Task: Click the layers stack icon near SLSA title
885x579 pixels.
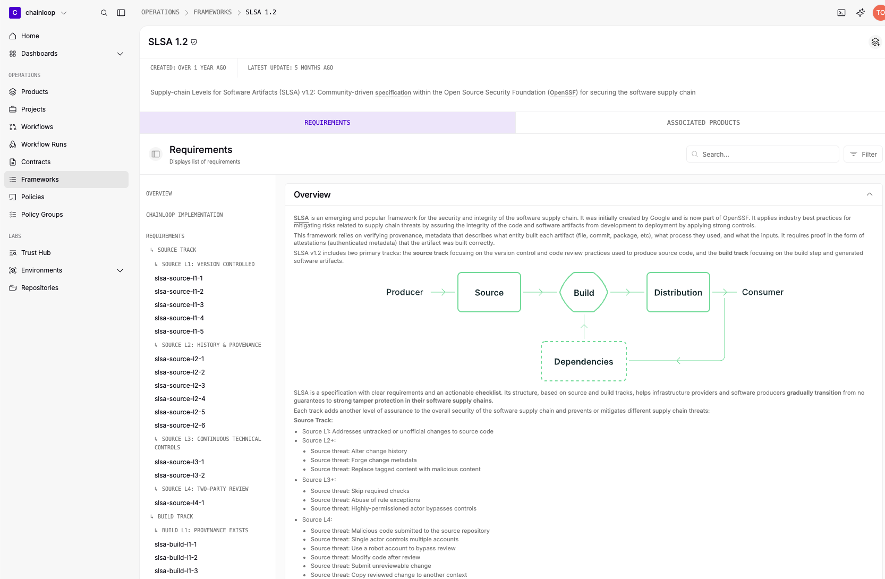Action: (875, 42)
